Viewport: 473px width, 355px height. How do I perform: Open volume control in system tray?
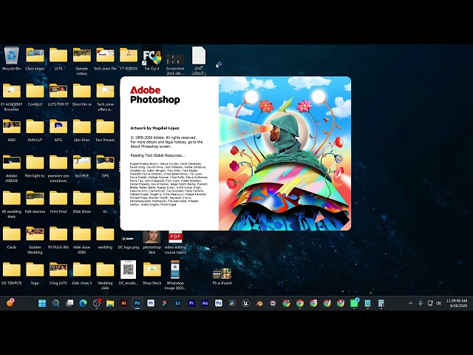coord(438,303)
